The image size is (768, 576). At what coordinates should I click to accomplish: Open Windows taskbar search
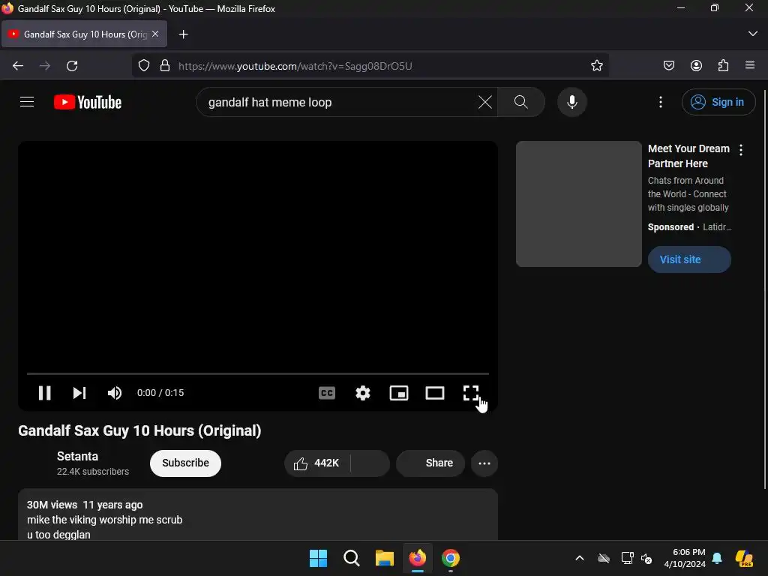tap(352, 558)
